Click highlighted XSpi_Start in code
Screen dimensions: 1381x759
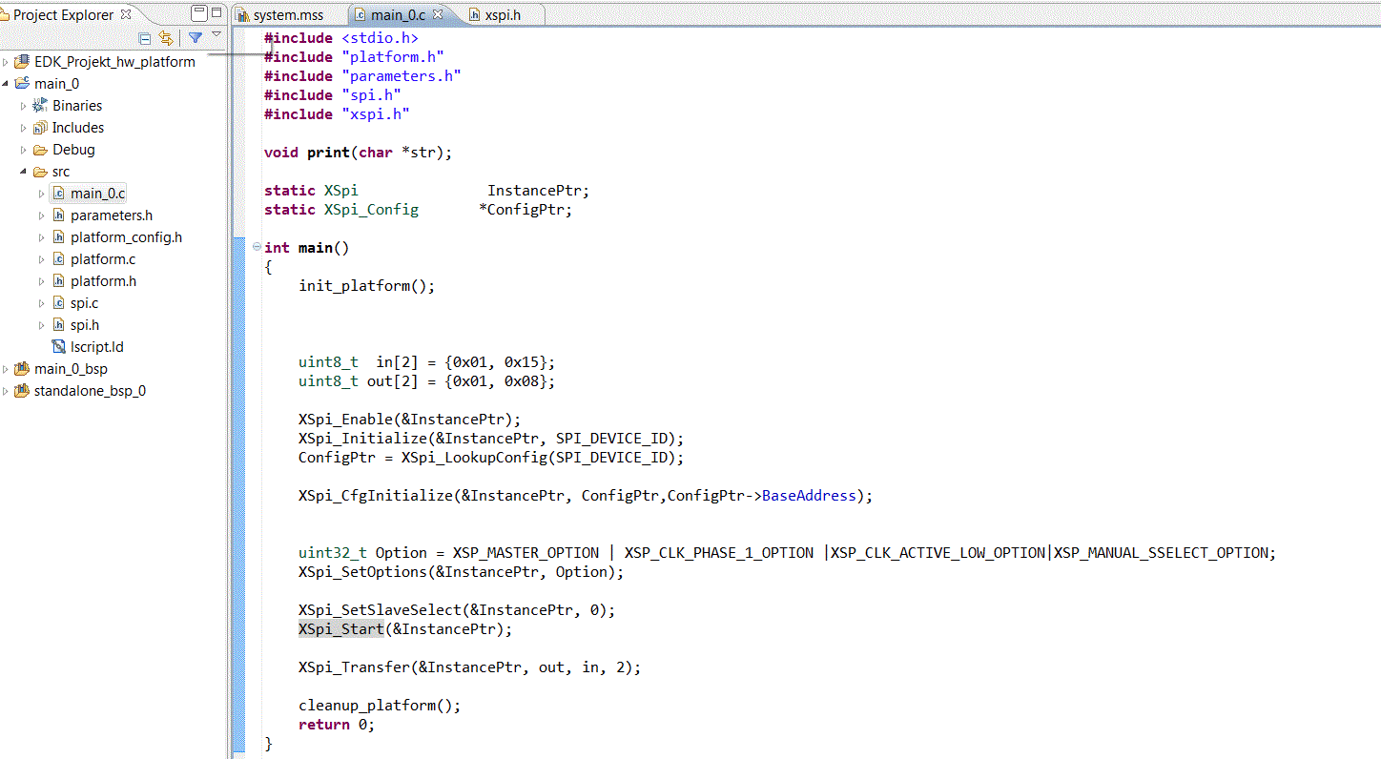click(x=340, y=629)
